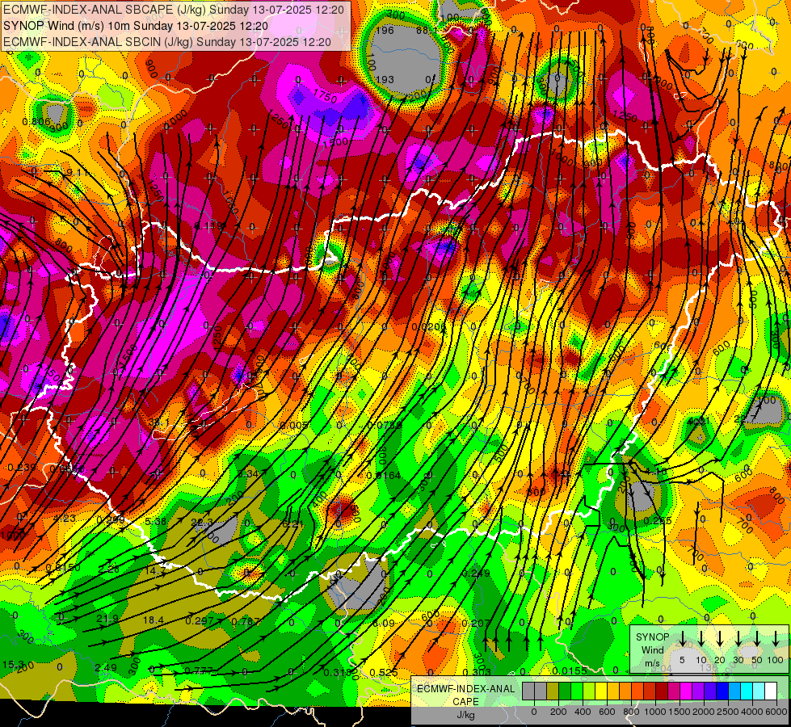Click the 18.4 station value
This screenshot has height=727, width=791.
click(x=154, y=620)
